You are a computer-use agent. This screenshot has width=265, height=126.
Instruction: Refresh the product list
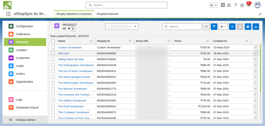pos(206,26)
